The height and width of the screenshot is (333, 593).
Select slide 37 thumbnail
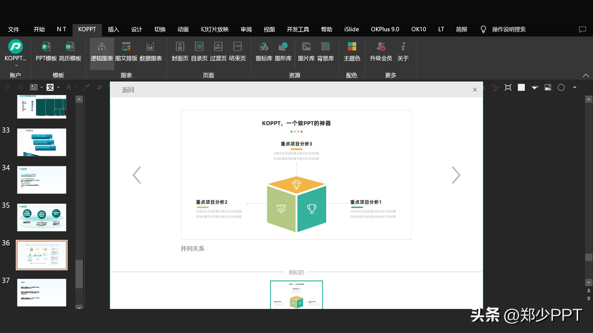click(42, 292)
